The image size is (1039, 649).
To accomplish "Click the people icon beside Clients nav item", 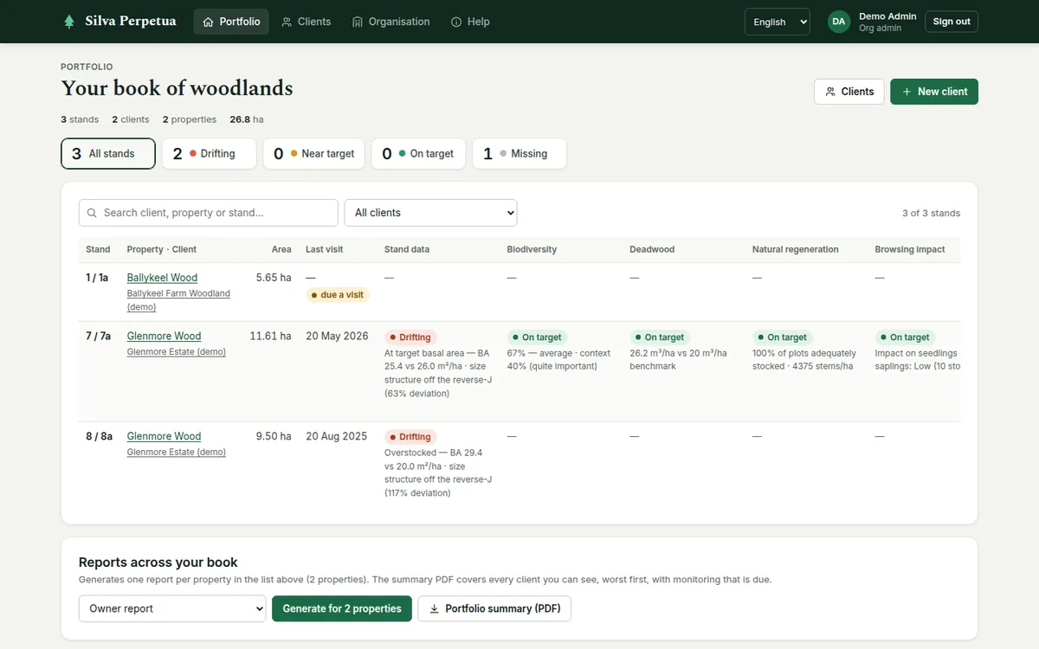I will pos(287,22).
